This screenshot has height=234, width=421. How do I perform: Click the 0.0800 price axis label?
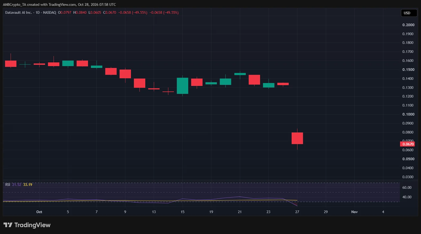408,132
